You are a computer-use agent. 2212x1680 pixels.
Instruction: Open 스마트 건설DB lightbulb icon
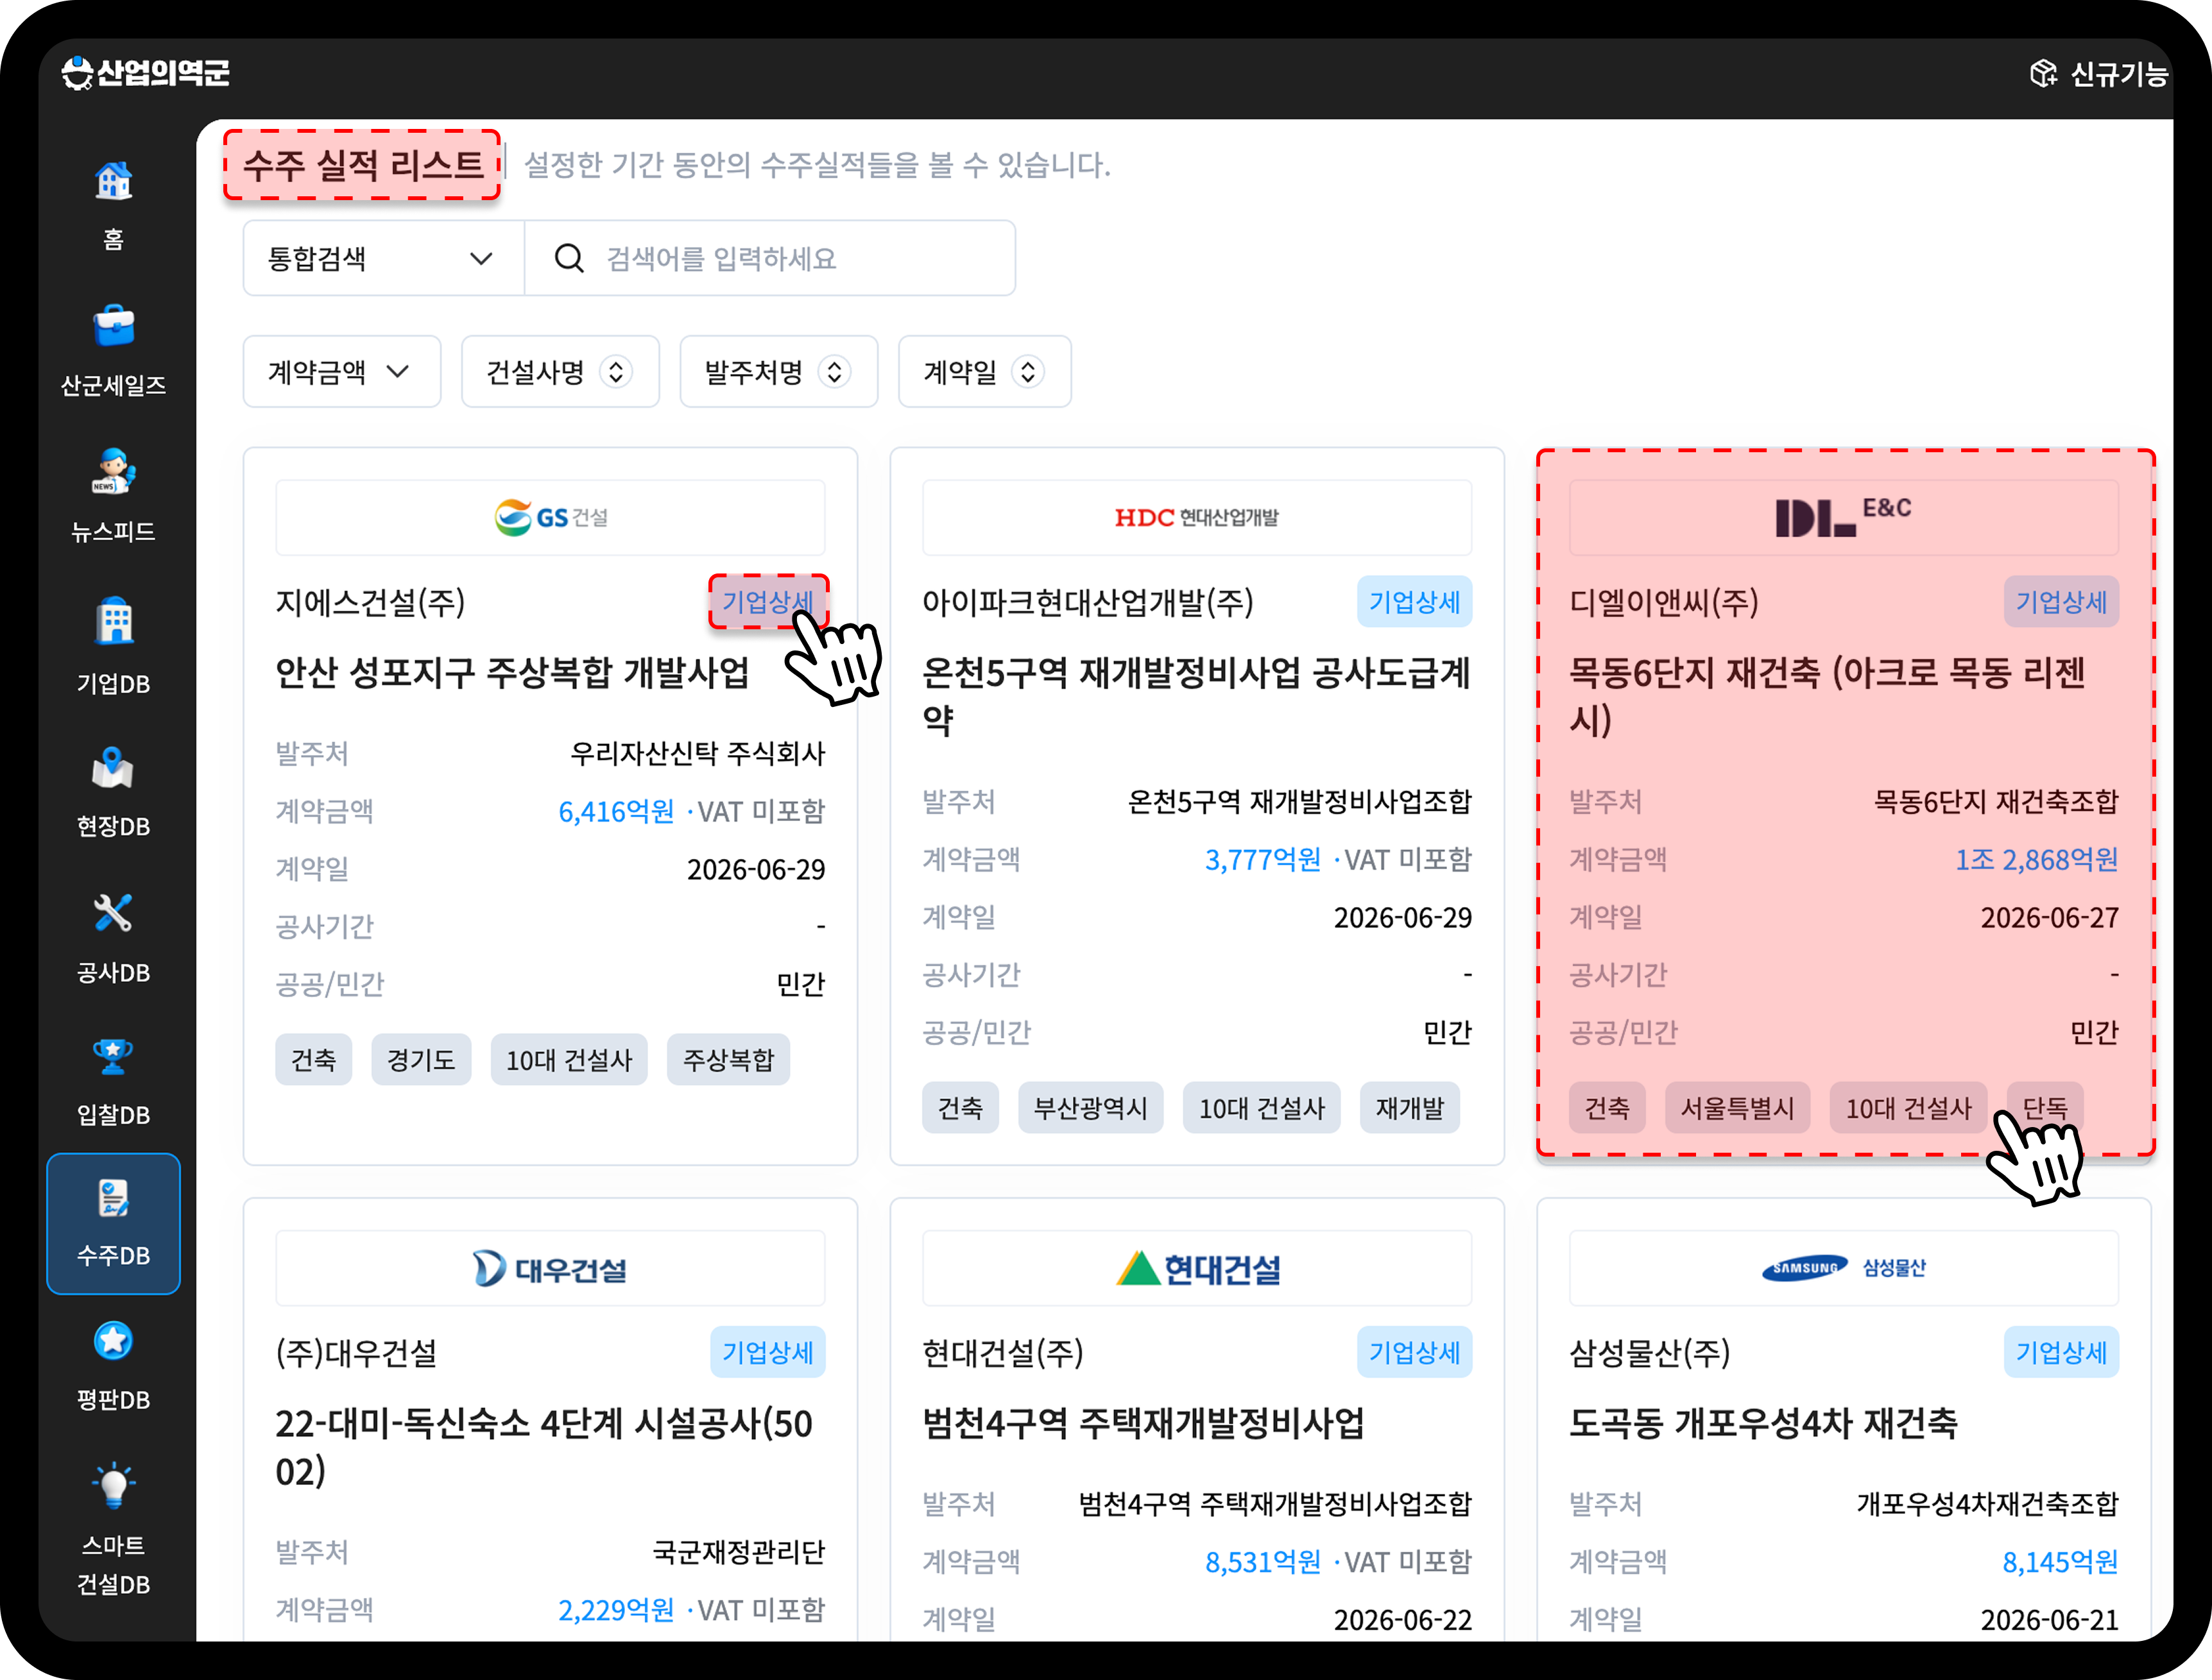(x=113, y=1486)
